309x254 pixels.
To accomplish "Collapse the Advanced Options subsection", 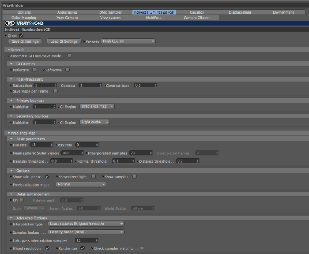I will tap(11, 218).
